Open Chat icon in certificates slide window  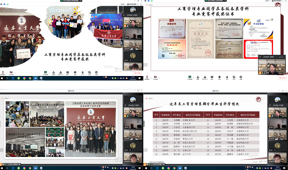(212, 77)
